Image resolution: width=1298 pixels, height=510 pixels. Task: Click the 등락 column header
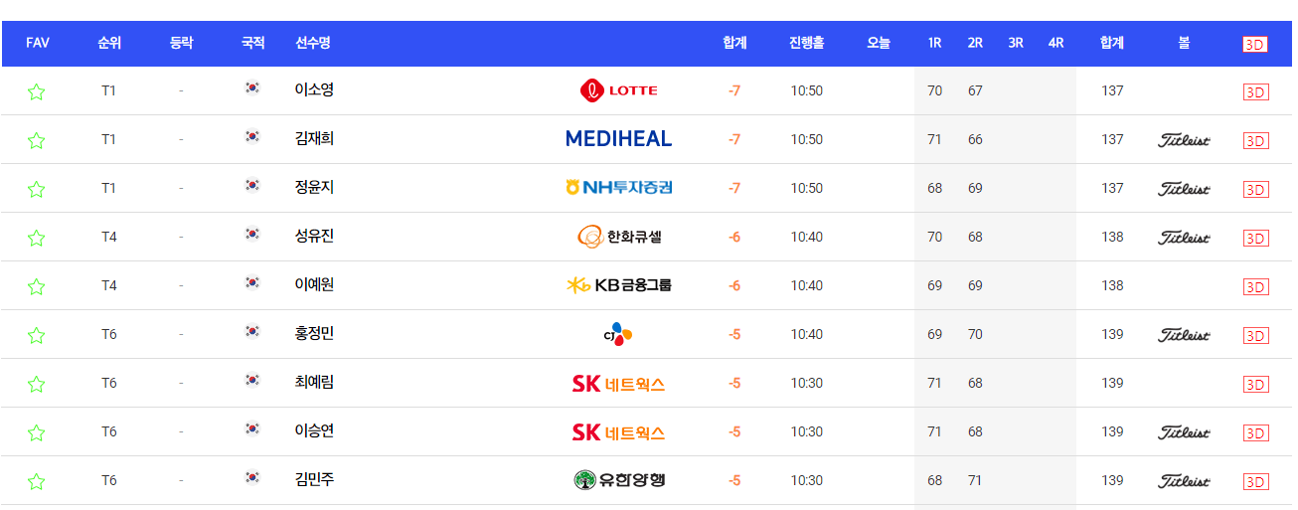[x=181, y=44]
